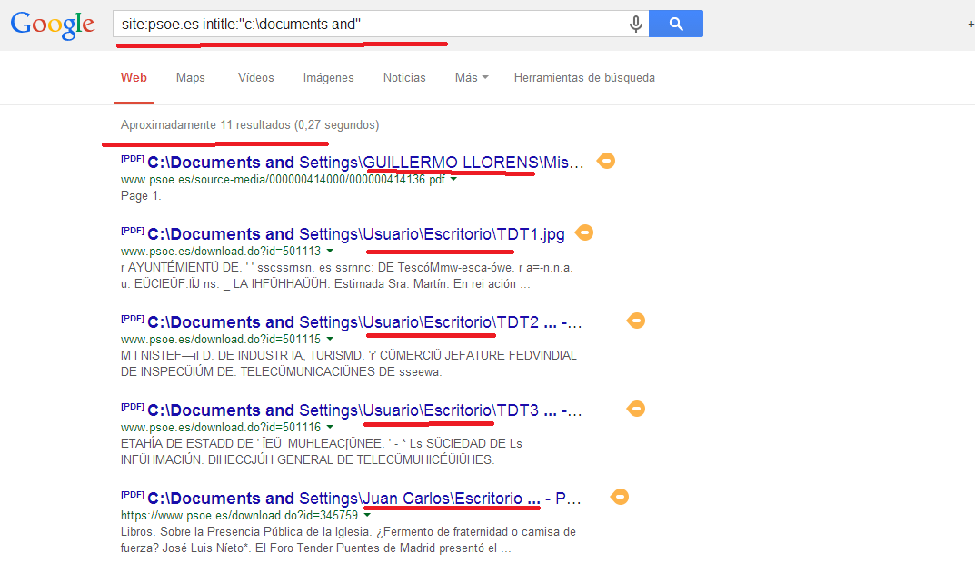The height and width of the screenshot is (573, 975).
Task: Click orange badge beside Juan Carlos result
Action: point(620,498)
